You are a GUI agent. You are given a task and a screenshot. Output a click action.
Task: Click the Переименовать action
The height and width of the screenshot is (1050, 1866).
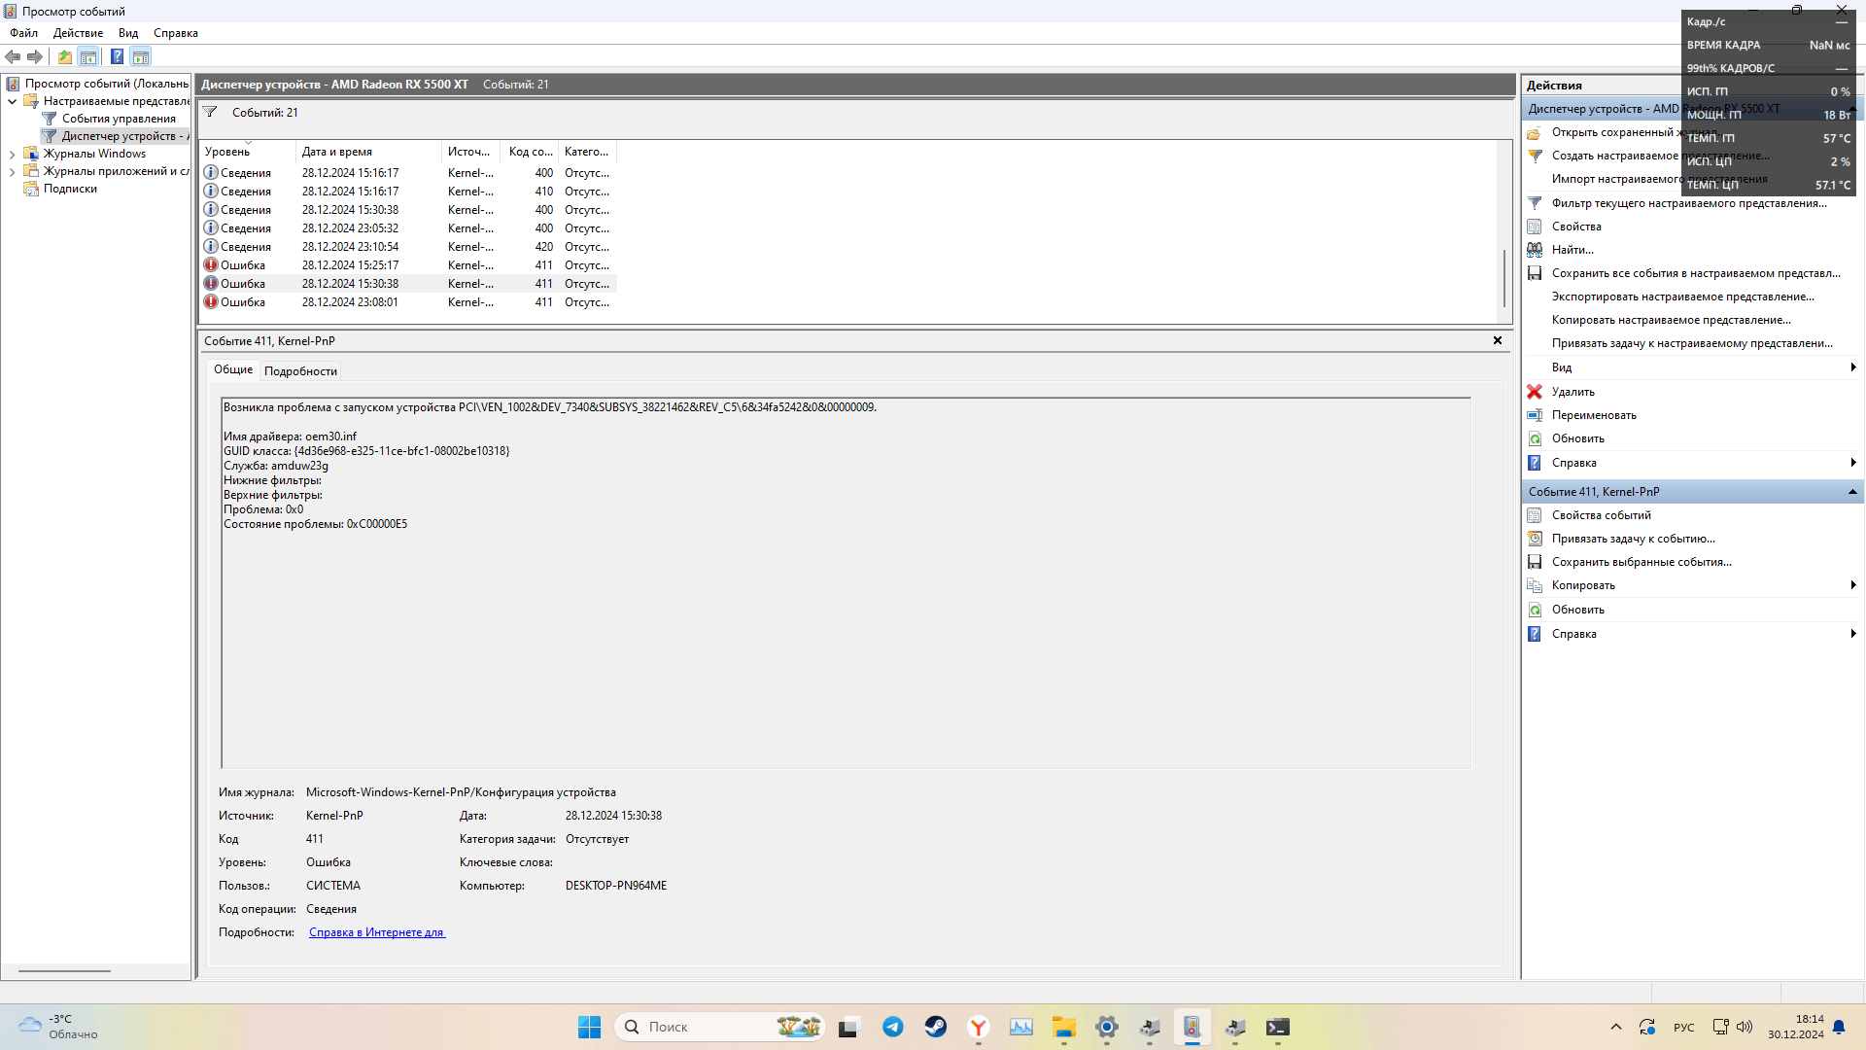[1594, 415]
